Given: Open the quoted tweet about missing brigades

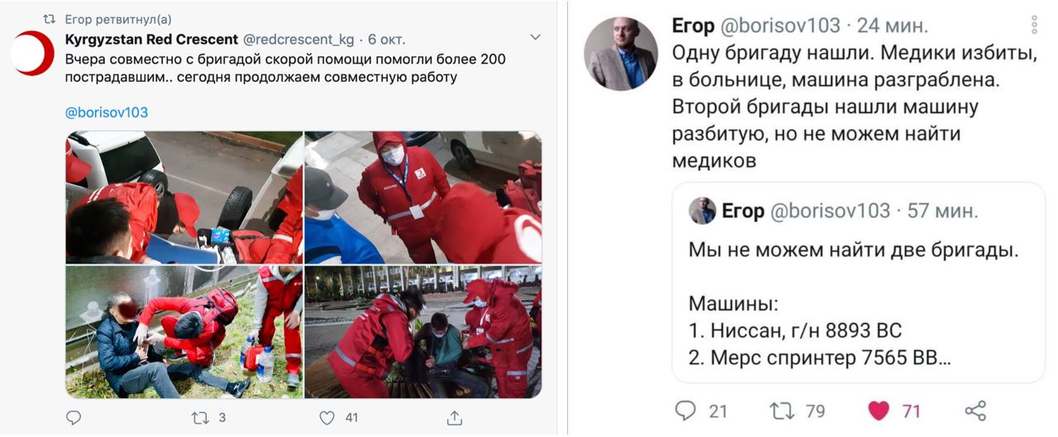Looking at the screenshot, I should (859, 283).
